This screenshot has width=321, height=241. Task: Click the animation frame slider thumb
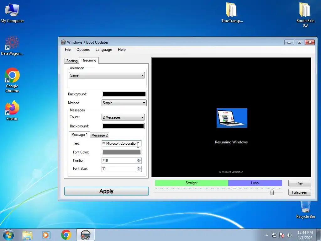click(272, 192)
